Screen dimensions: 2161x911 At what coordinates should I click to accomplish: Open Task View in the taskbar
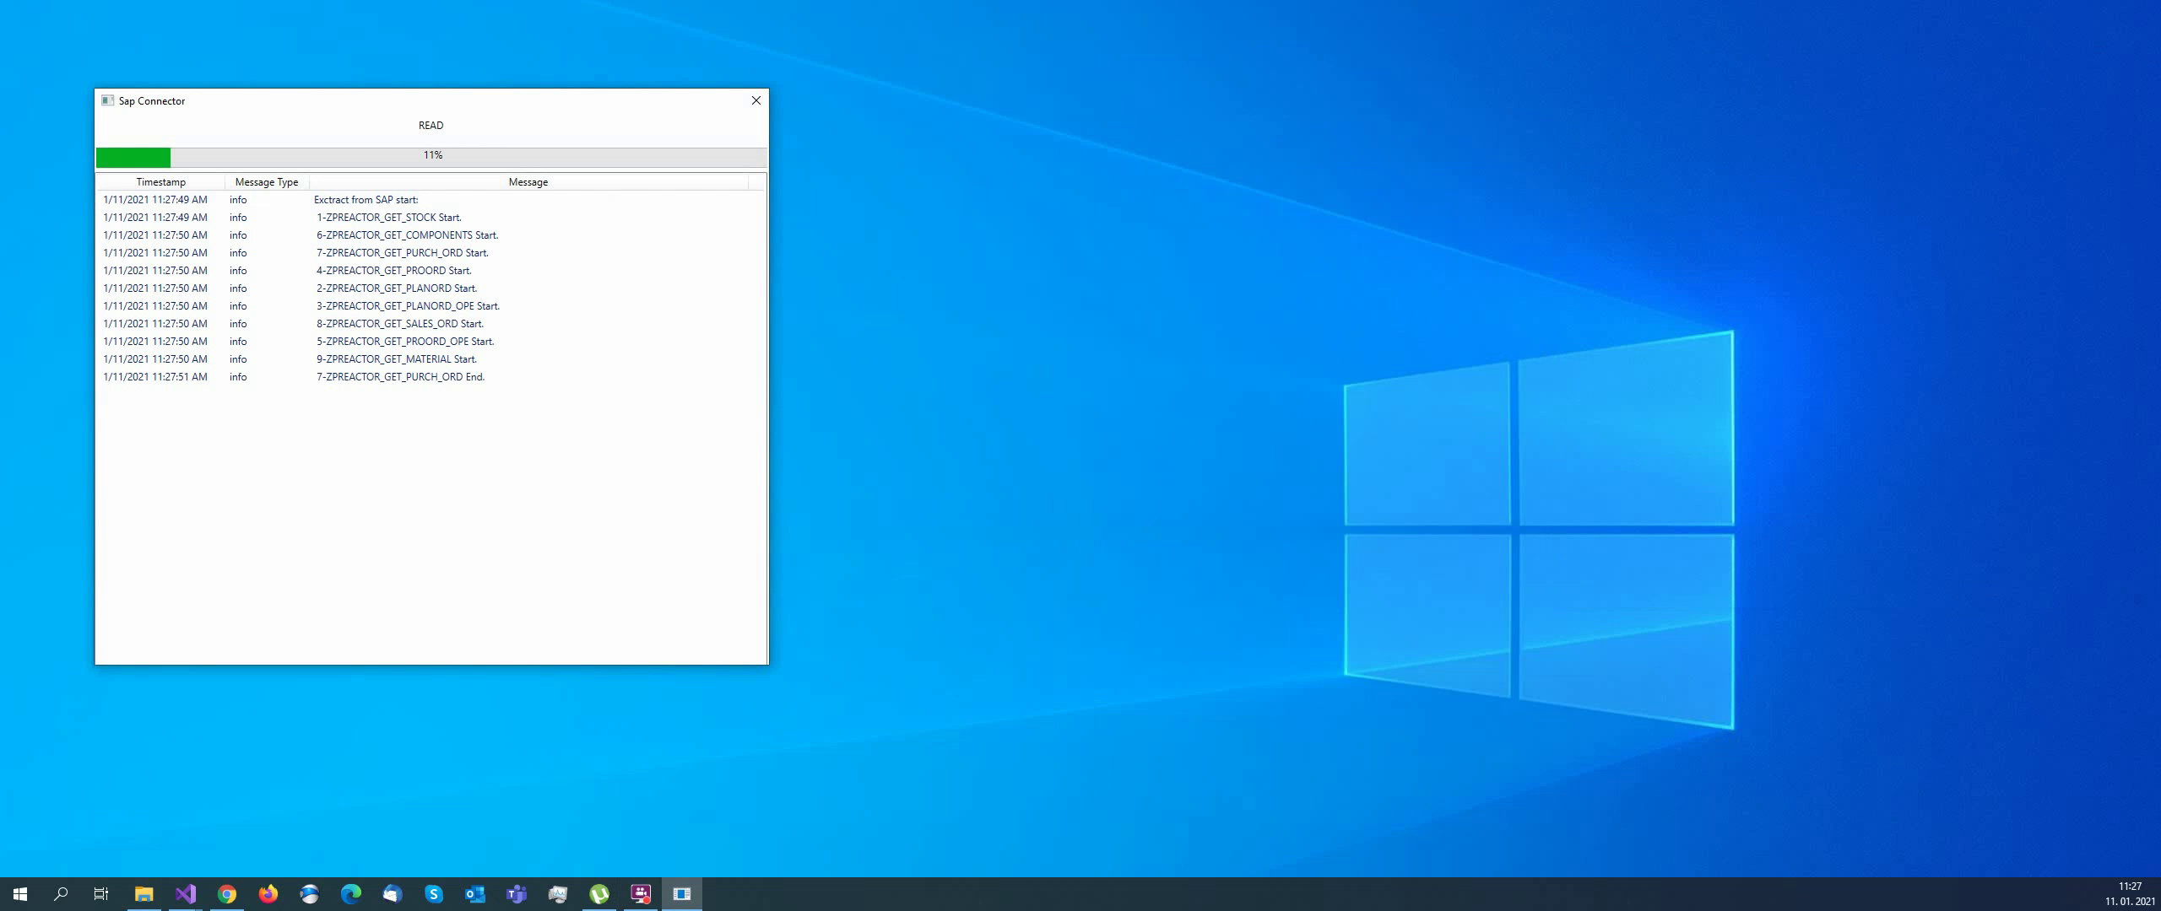[101, 893]
